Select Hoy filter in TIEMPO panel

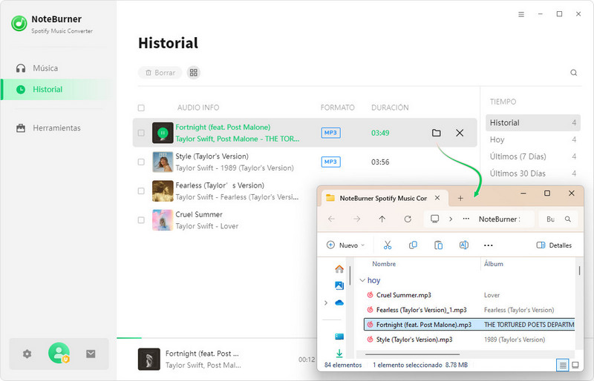(532, 139)
